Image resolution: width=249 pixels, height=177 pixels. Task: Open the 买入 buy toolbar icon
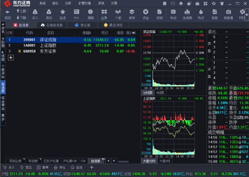(x=35, y=12)
